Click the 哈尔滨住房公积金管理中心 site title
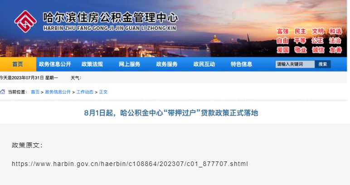Viewport: 350px width, 185px height. (111, 18)
